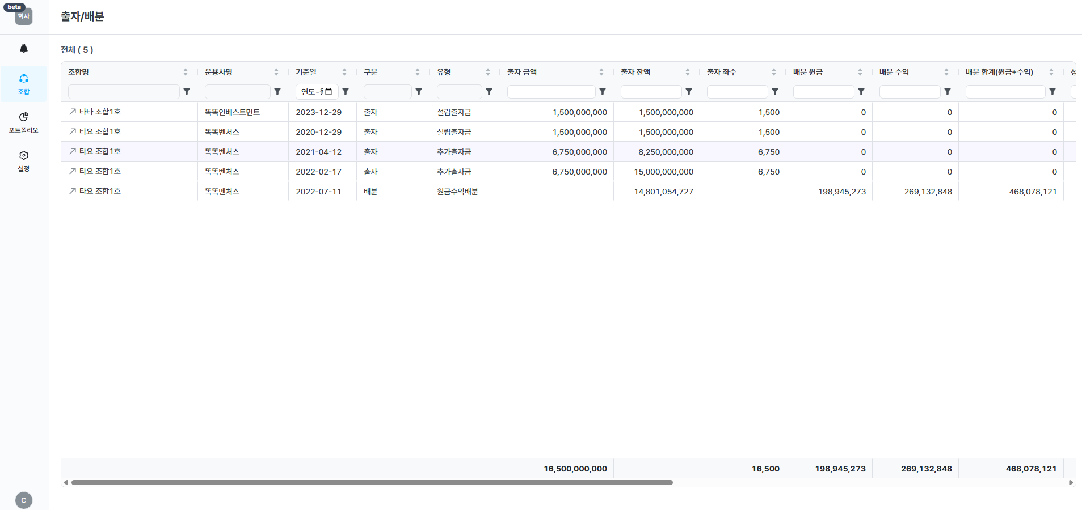Open the 포트폴리오 sidebar menu
This screenshot has height=510, width=1082.
click(x=24, y=122)
